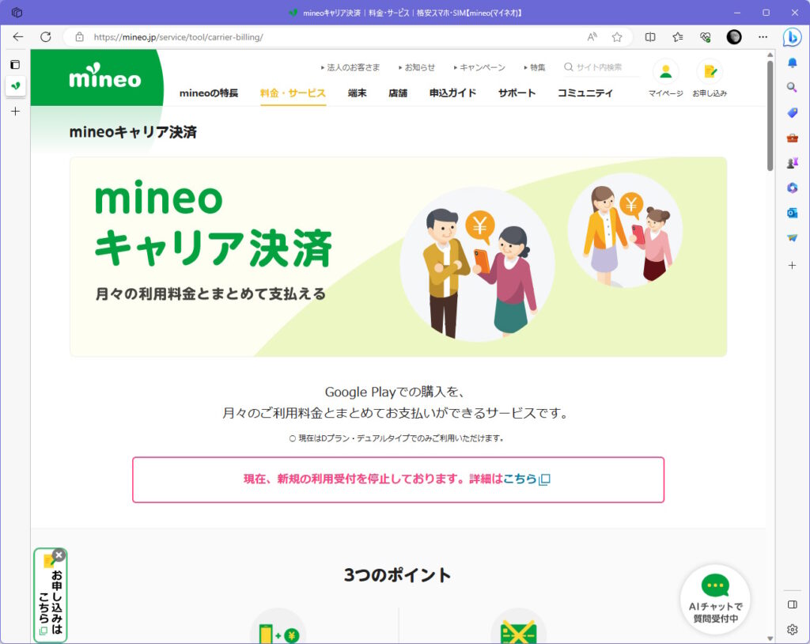The width and height of the screenshot is (810, 644).
Task: Open Bing Copilot sidebar icon
Action: 792,37
